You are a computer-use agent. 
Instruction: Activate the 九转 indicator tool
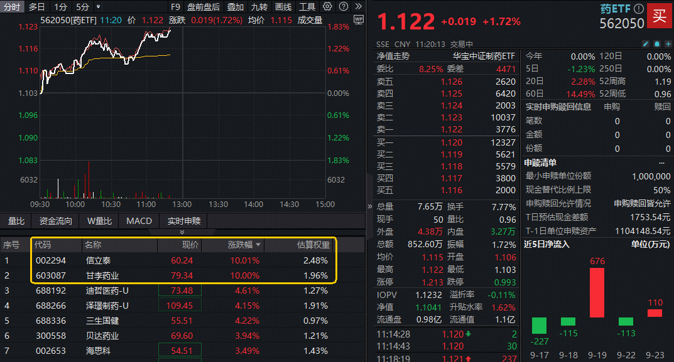pos(259,6)
